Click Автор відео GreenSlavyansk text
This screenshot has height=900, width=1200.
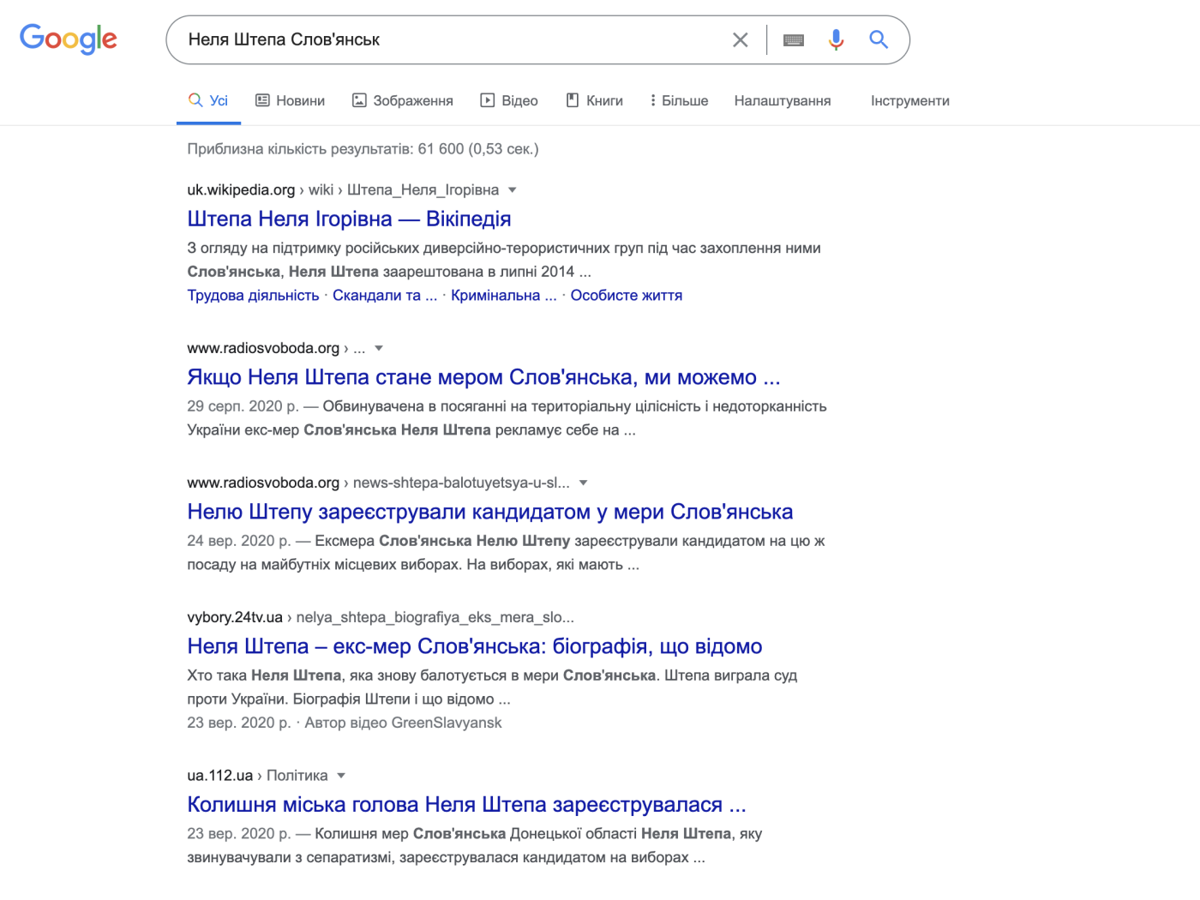tap(403, 723)
